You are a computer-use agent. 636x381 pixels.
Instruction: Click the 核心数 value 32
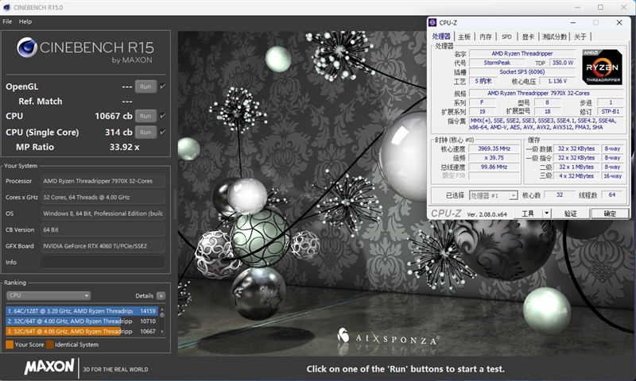point(560,194)
